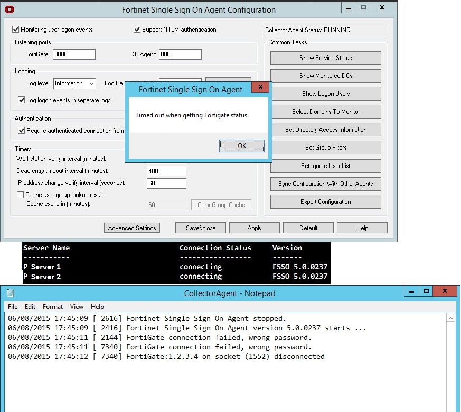Open the View menu in Notepad
Image resolution: width=461 pixels, height=412 pixels.
pos(77,307)
